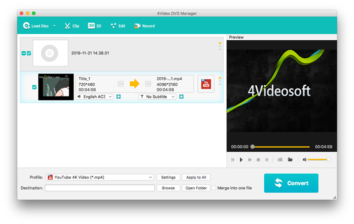Click the YouTube output format icon
The width and height of the screenshot is (354, 224).
(x=206, y=84)
